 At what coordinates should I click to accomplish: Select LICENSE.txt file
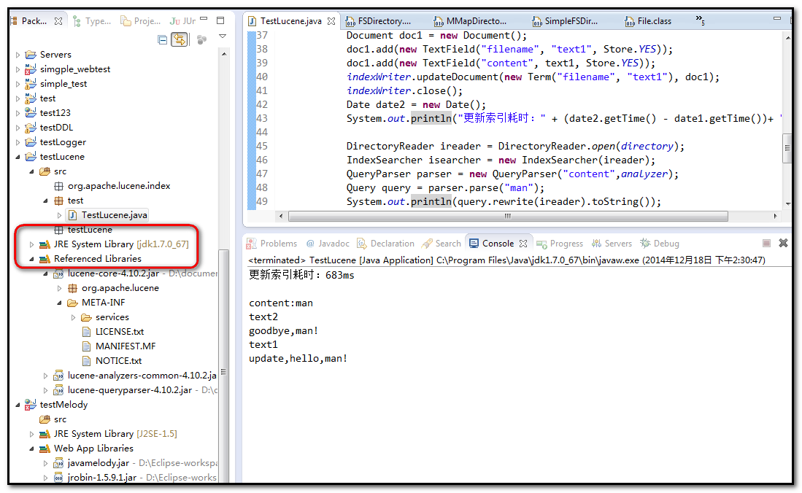pos(113,331)
